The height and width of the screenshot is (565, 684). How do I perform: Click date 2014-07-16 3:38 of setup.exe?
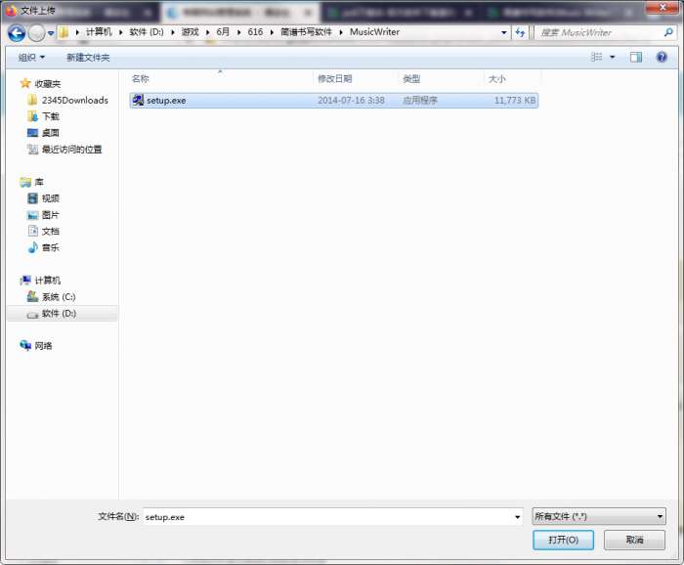(351, 101)
